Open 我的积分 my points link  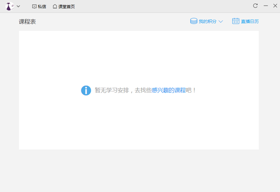click(x=208, y=21)
